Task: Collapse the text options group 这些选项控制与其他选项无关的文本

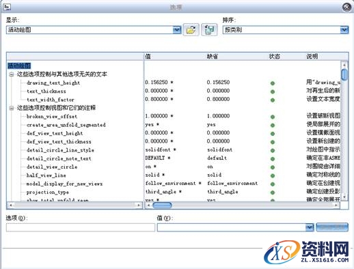Action: 11,74
